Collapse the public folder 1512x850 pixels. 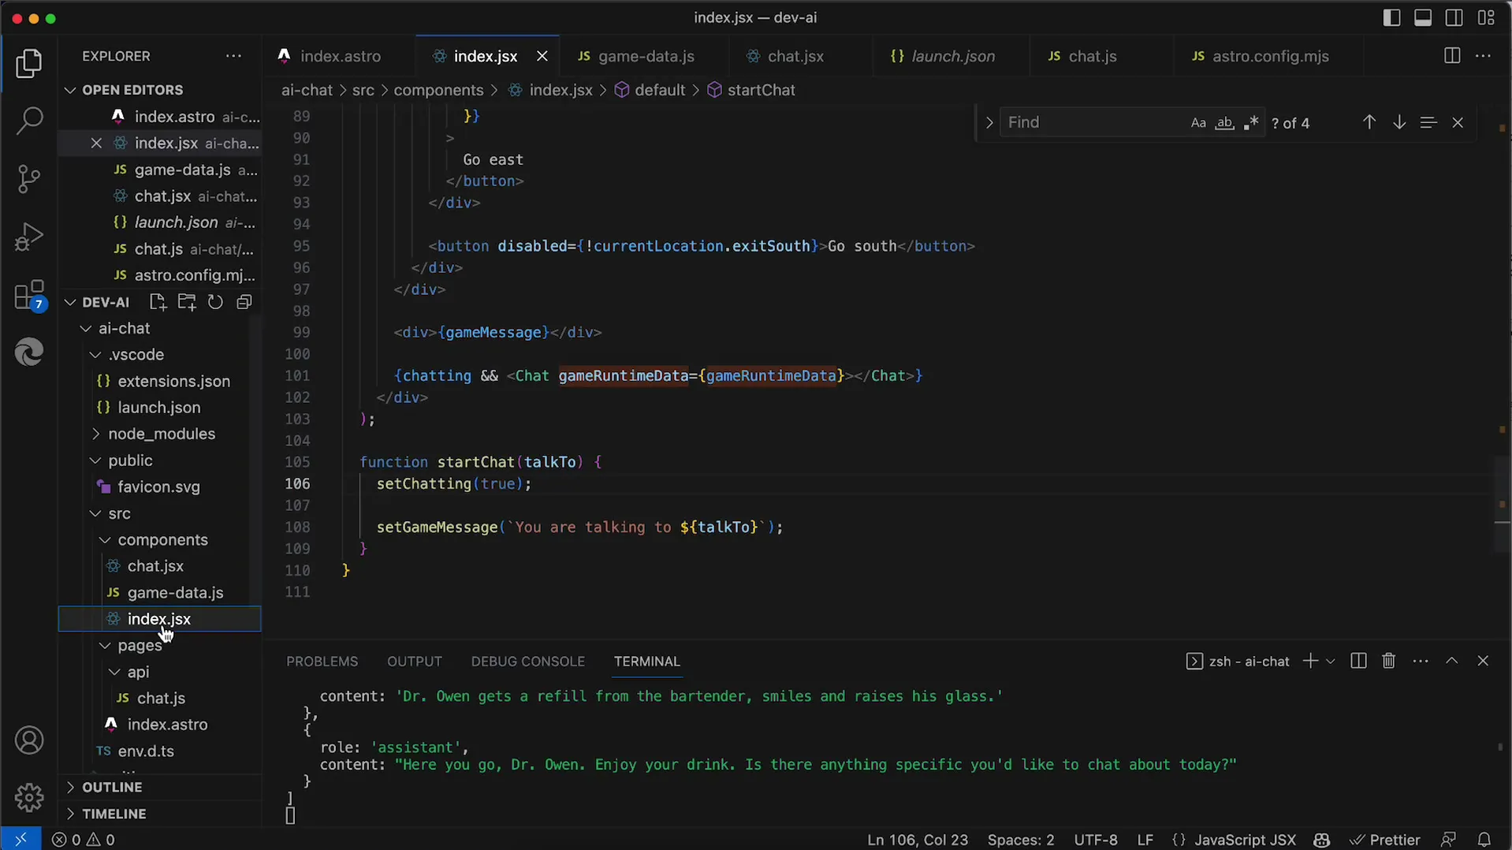click(130, 460)
